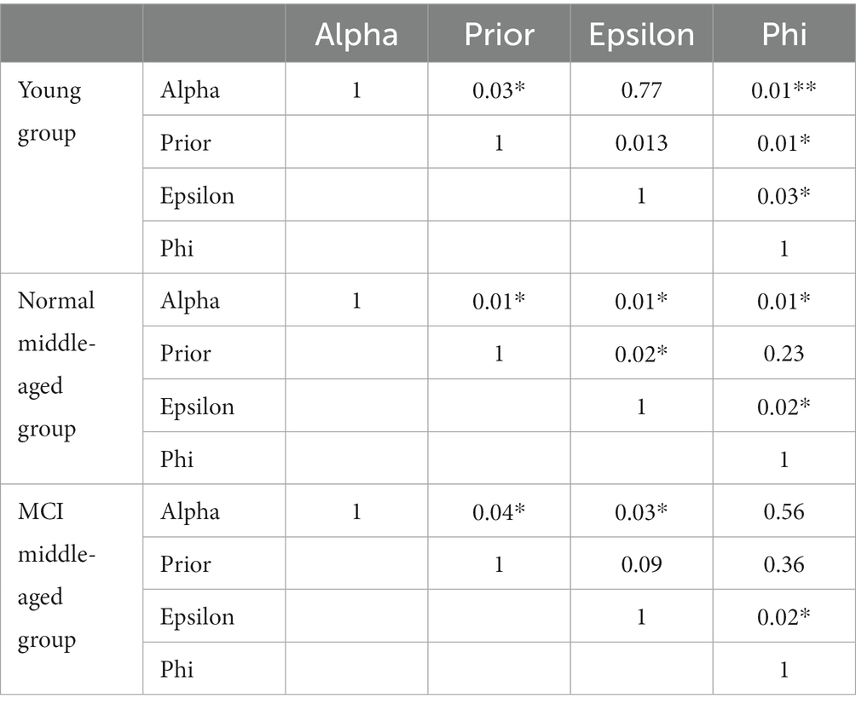Click Epsilon row label in Young group
The image size is (856, 710).
[197, 195]
